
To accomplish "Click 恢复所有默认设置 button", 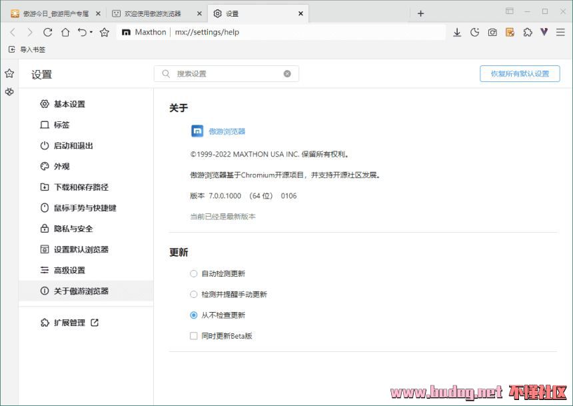I will [520, 74].
